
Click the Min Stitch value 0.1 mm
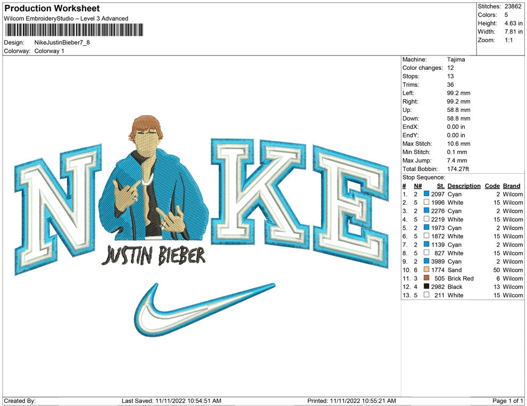click(x=457, y=152)
